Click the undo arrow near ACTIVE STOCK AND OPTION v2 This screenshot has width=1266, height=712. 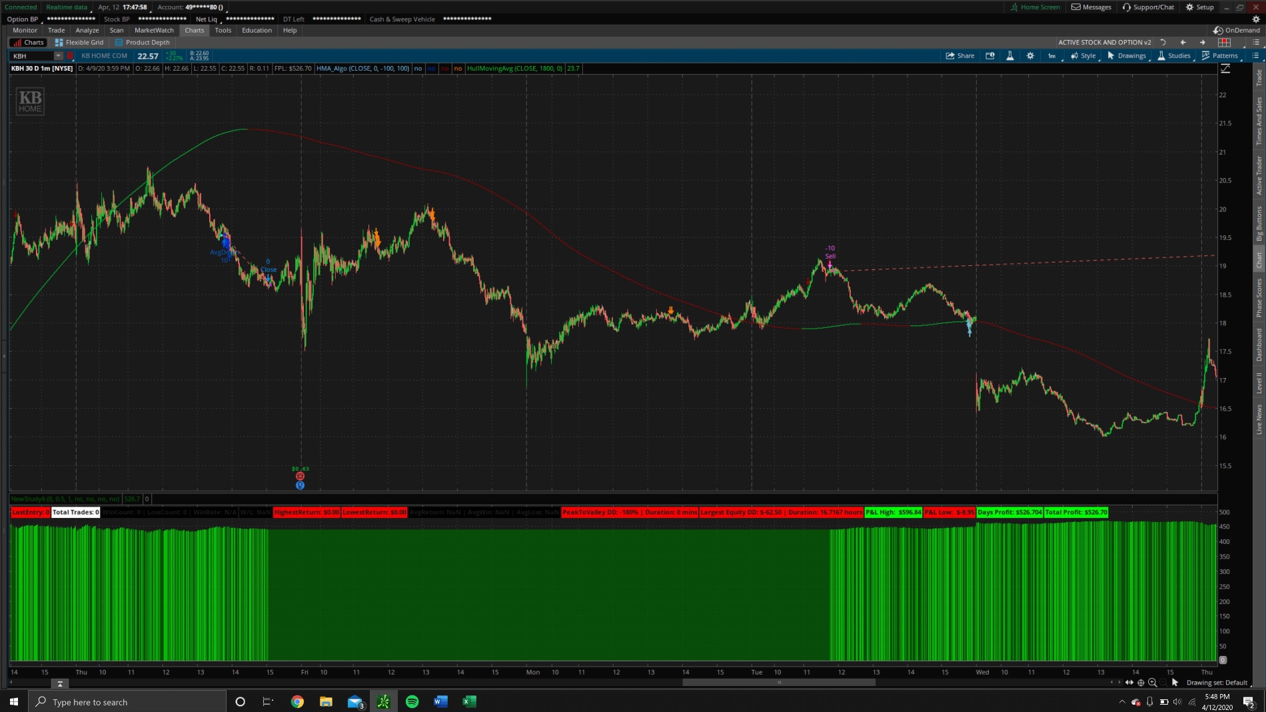(1163, 42)
